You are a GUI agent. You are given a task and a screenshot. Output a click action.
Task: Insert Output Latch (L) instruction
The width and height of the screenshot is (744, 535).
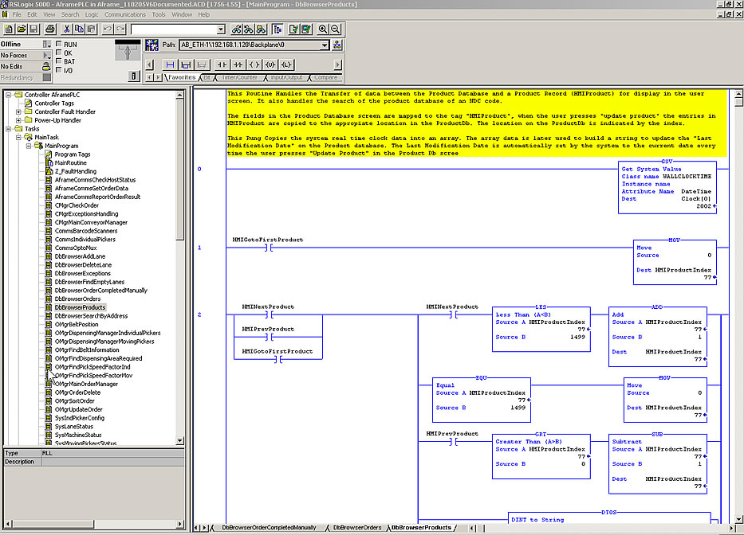tap(286, 64)
